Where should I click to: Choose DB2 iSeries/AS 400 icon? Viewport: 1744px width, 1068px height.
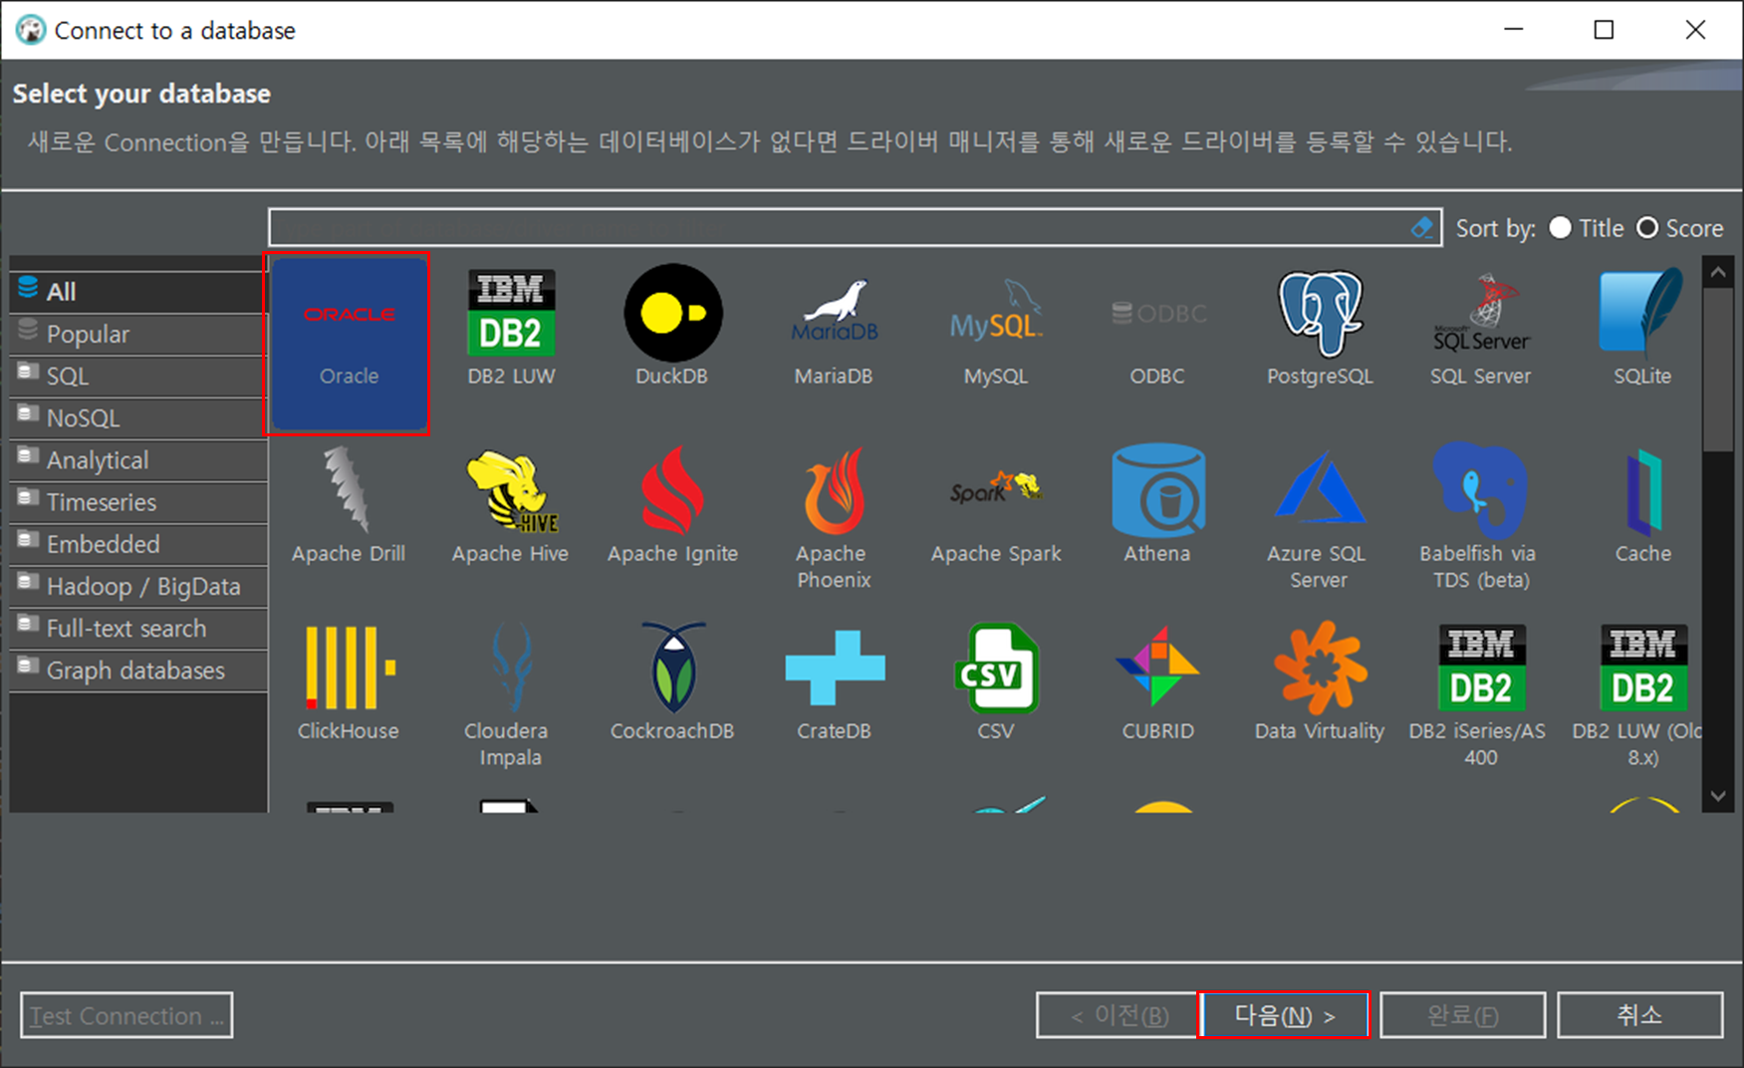(x=1481, y=667)
